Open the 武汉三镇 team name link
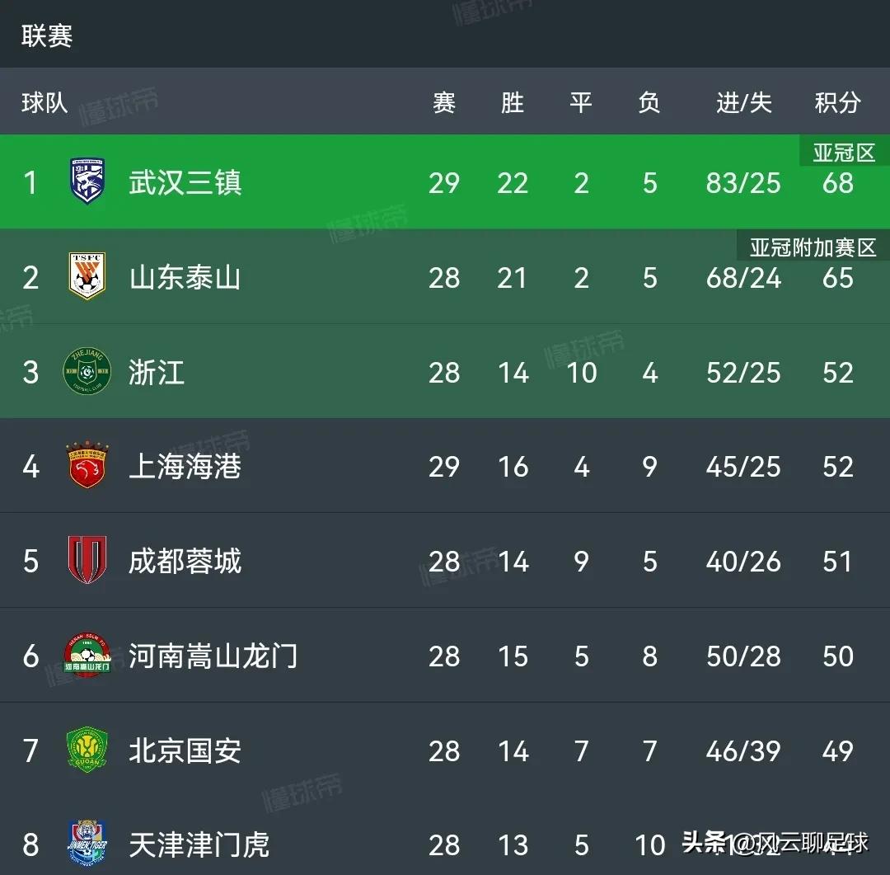The image size is (890, 875). click(x=185, y=182)
